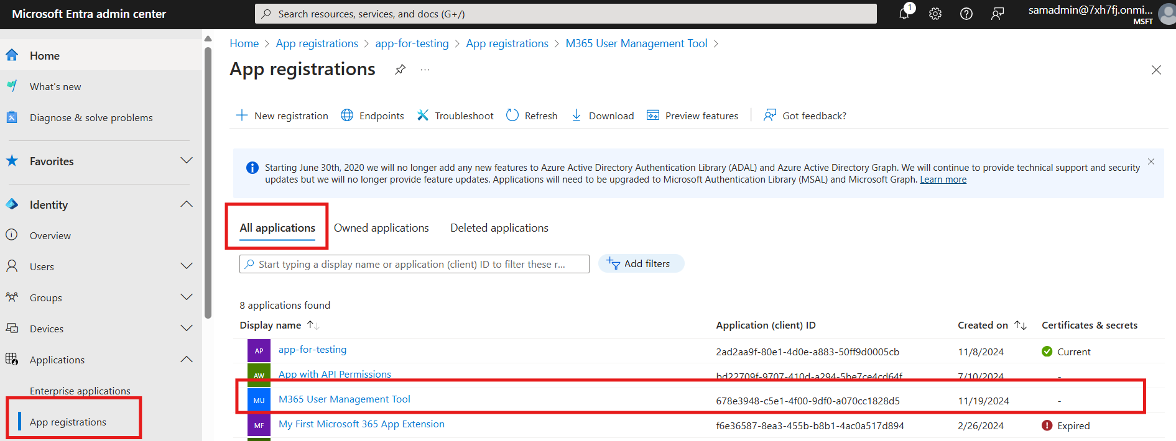Open App registrations in sidebar
The width and height of the screenshot is (1176, 441).
click(68, 422)
